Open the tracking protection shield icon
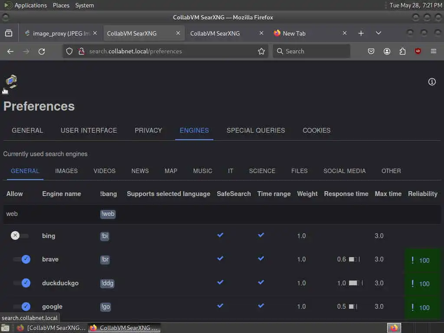The width and height of the screenshot is (444, 333). coord(69,51)
